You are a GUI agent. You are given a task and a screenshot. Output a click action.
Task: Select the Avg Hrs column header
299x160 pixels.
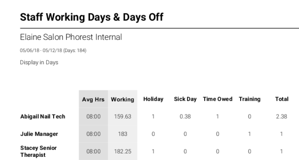point(93,99)
